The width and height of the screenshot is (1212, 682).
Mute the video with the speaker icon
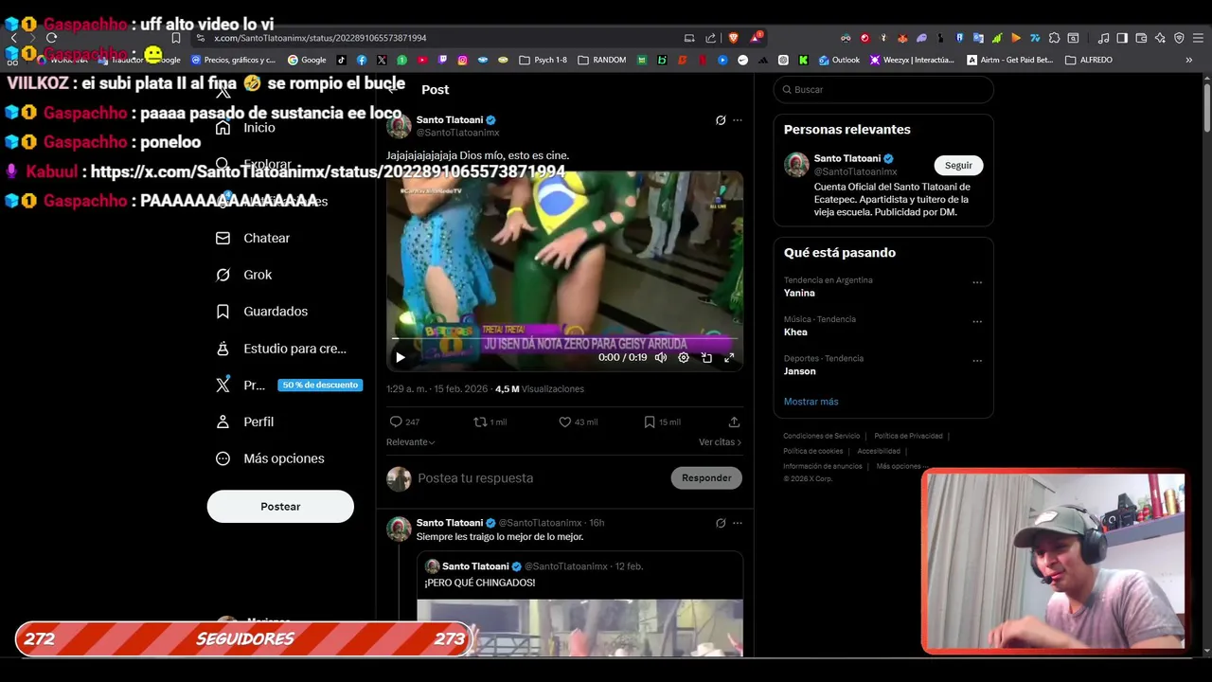point(661,357)
